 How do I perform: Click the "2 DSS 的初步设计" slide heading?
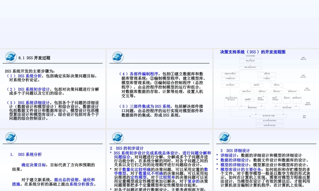[127, 148]
